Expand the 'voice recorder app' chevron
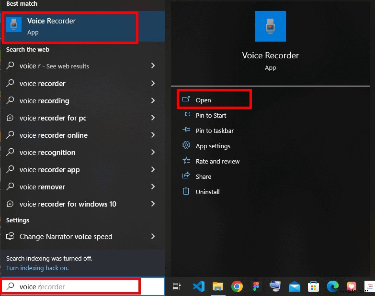The width and height of the screenshot is (375, 296). click(153, 169)
